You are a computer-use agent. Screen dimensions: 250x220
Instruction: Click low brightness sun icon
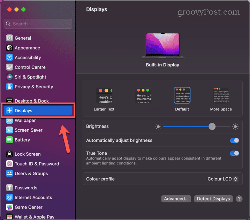point(158,127)
